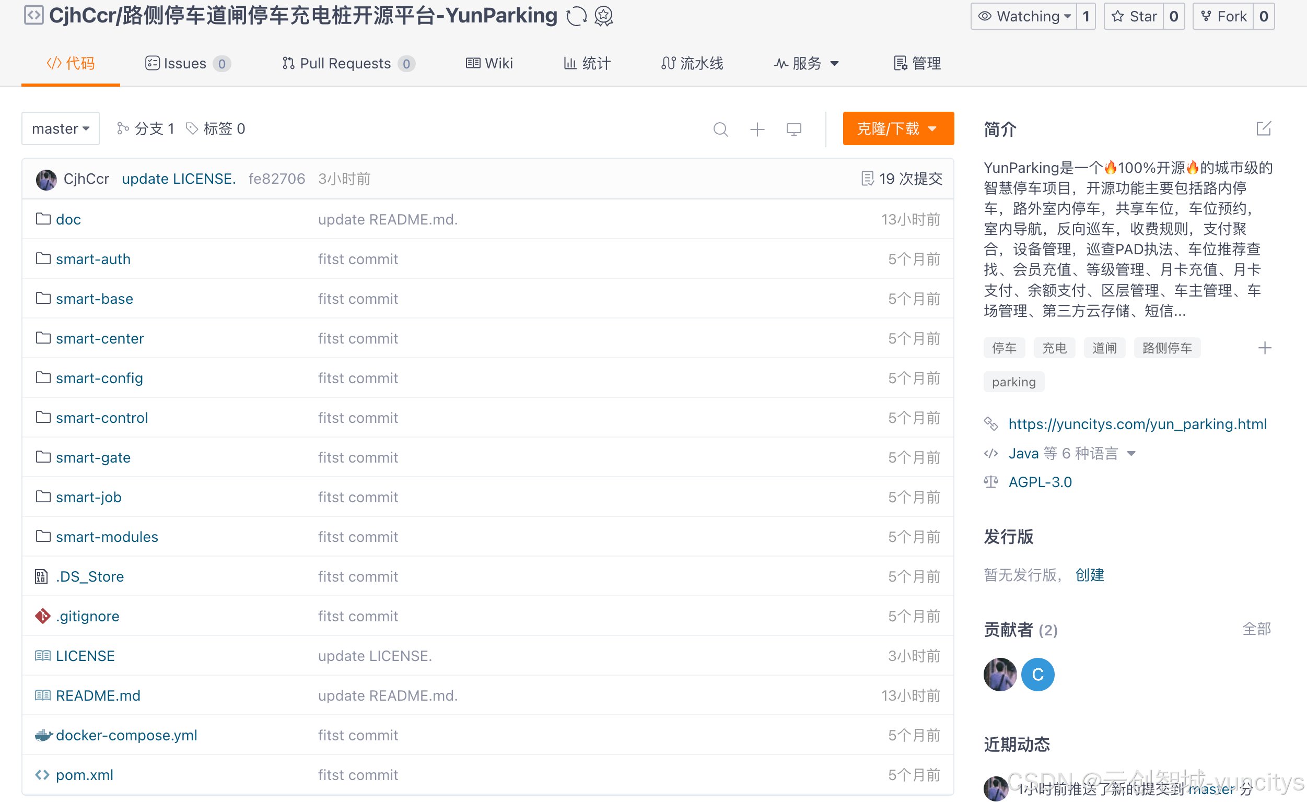The height and width of the screenshot is (803, 1307).
Task: Click the 道闸 topic tag
Action: click(1104, 348)
